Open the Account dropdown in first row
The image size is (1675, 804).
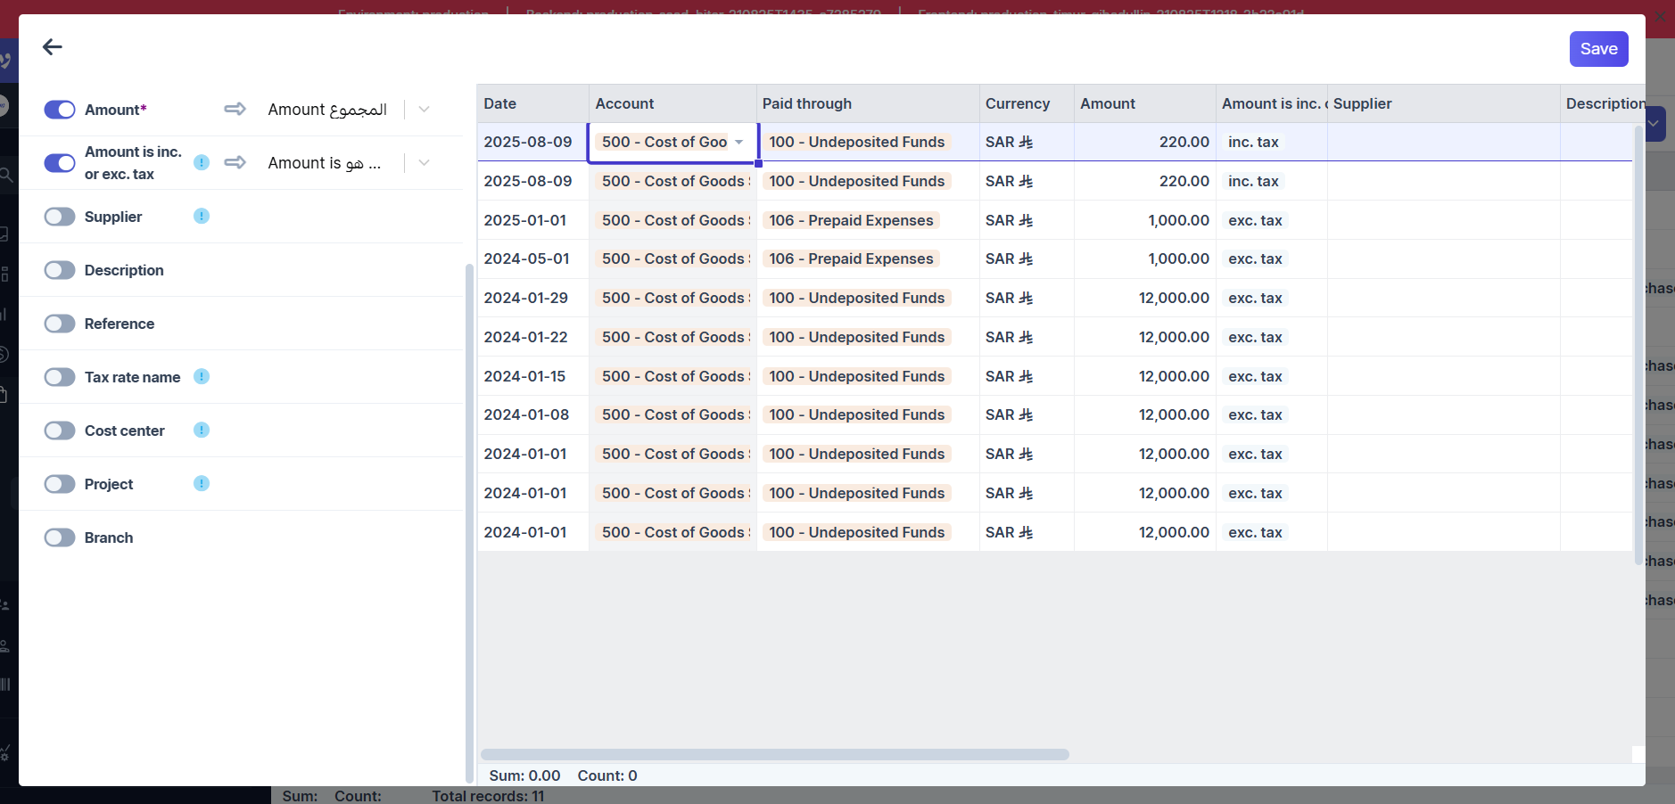click(738, 143)
